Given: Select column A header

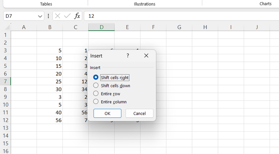Looking at the screenshot, I should pos(24,27).
